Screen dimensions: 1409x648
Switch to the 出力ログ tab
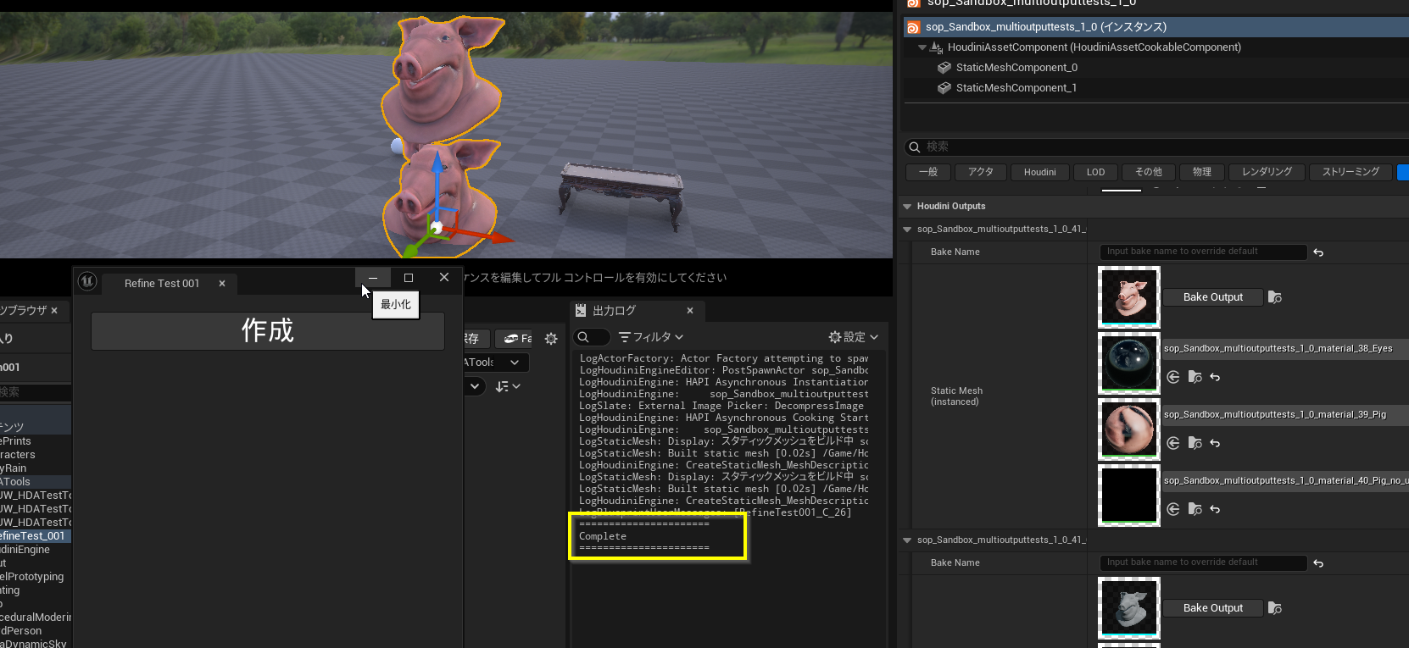pyautogui.click(x=614, y=311)
